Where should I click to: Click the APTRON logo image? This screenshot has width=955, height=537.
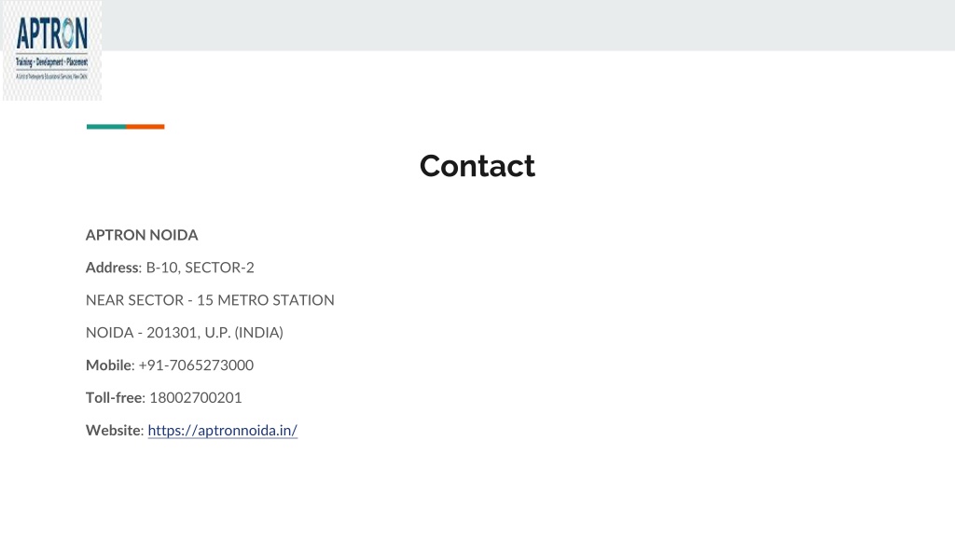52,50
